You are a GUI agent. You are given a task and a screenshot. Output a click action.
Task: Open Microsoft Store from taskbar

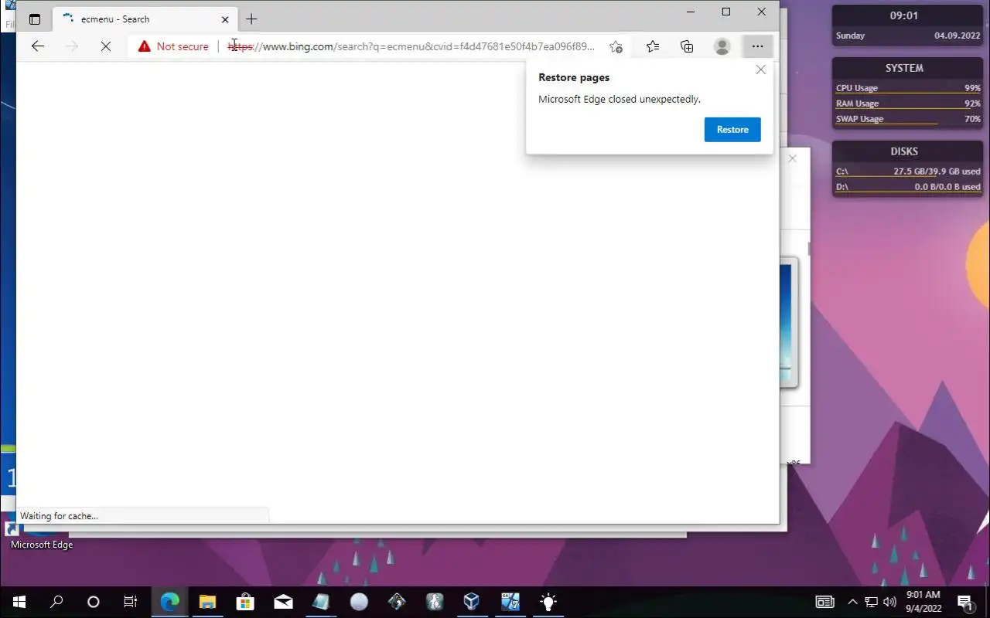[245, 602]
